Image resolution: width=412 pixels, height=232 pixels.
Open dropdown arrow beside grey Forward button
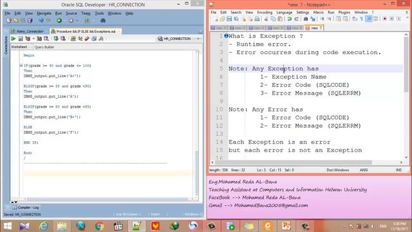(77, 21)
